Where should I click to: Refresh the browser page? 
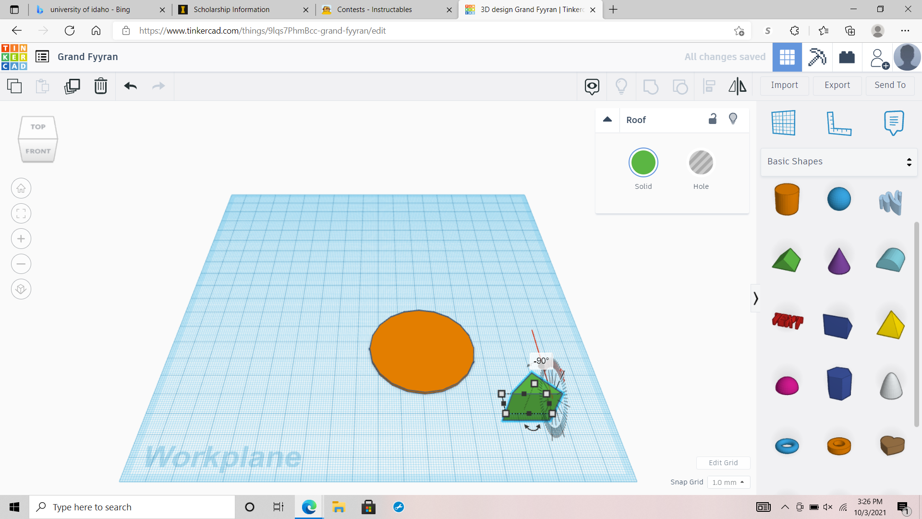click(x=70, y=31)
